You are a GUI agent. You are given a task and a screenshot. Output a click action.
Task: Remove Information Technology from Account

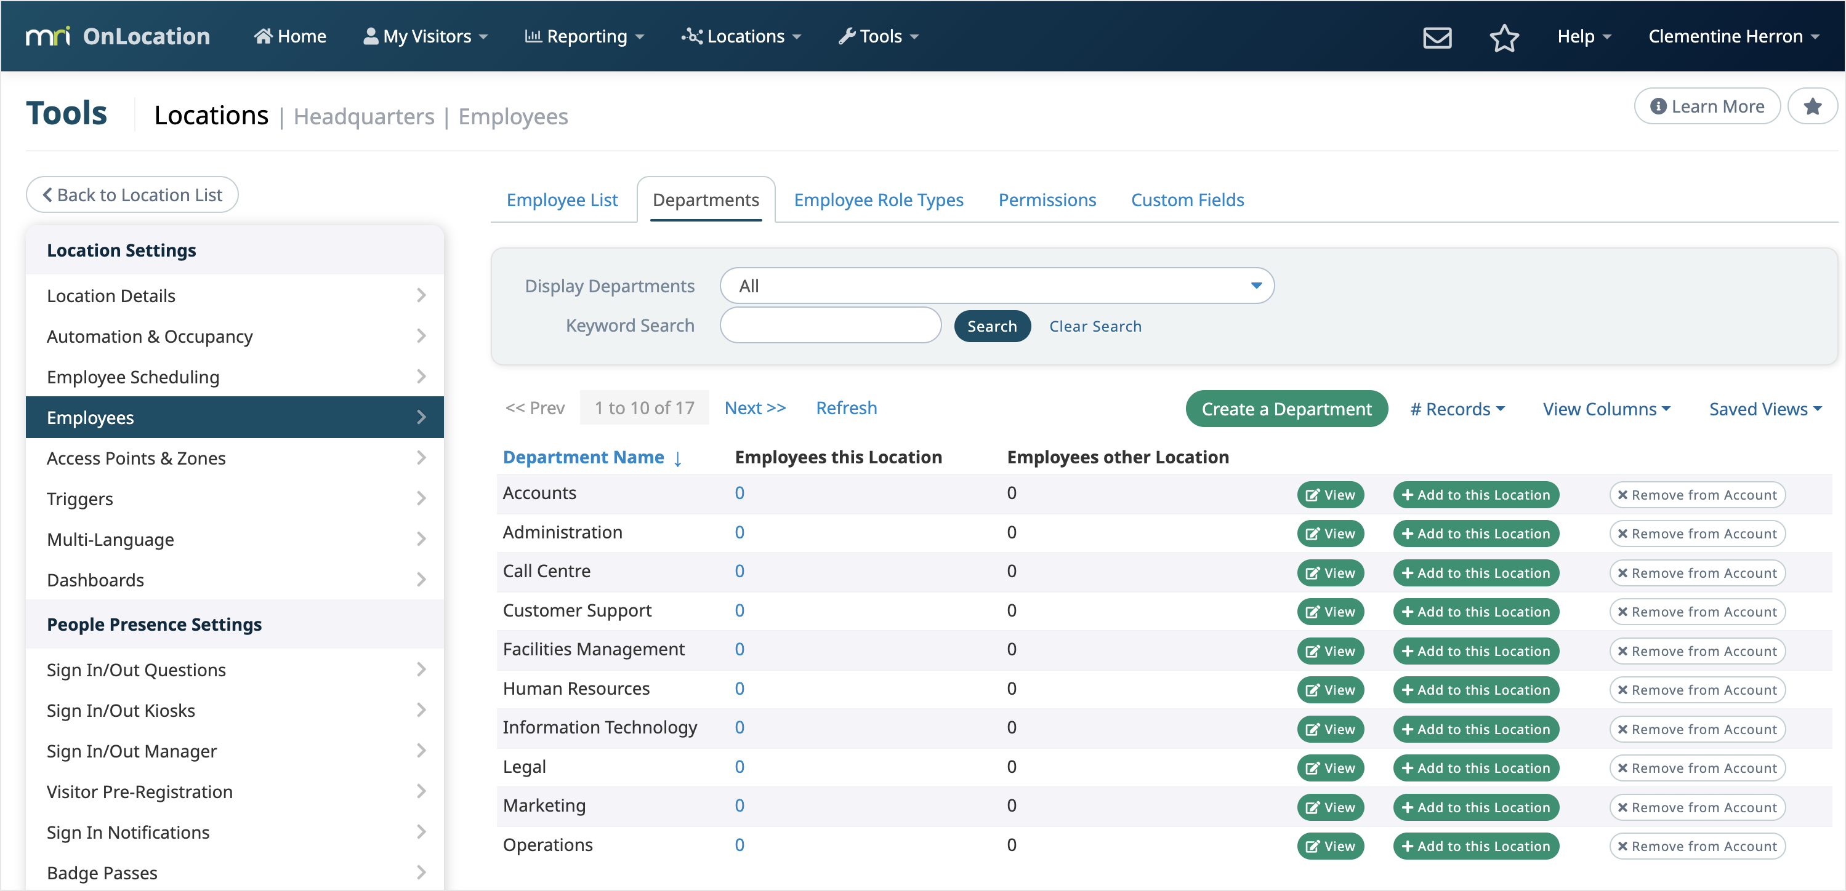(1697, 729)
